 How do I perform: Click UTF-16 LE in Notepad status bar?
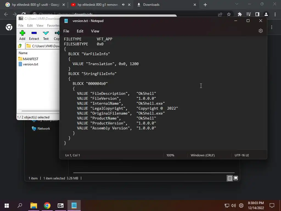tap(242, 155)
